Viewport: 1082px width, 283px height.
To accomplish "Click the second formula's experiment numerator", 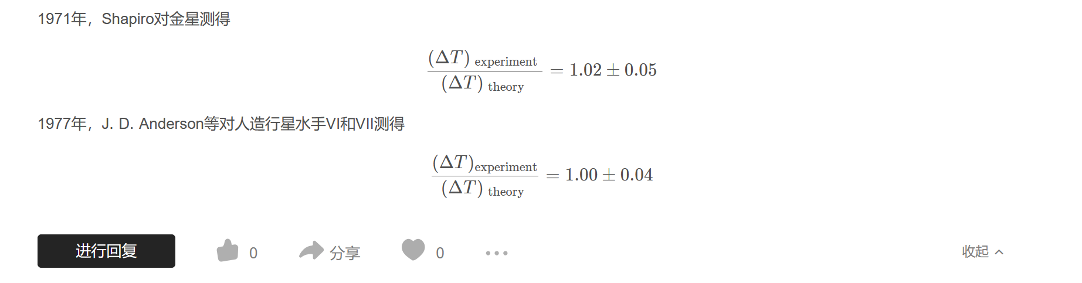I will click(x=484, y=163).
